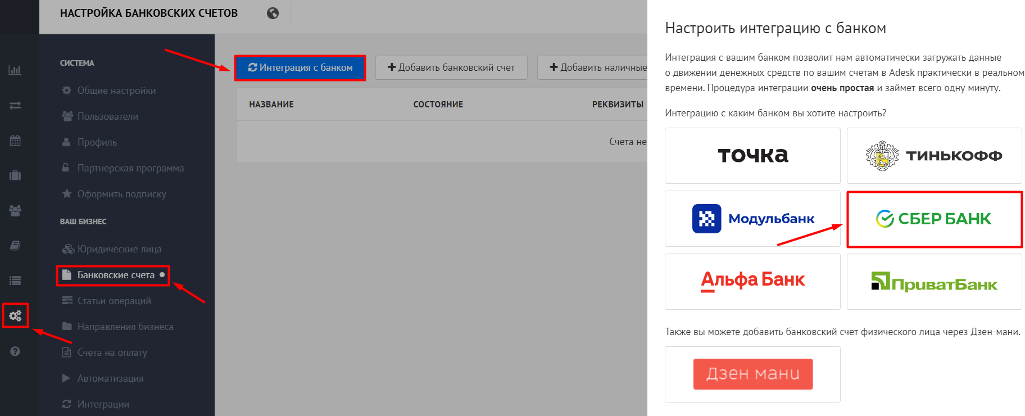This screenshot has width=1025, height=416.
Task: Open the transactions arrows sidebar icon
Action: point(15,105)
